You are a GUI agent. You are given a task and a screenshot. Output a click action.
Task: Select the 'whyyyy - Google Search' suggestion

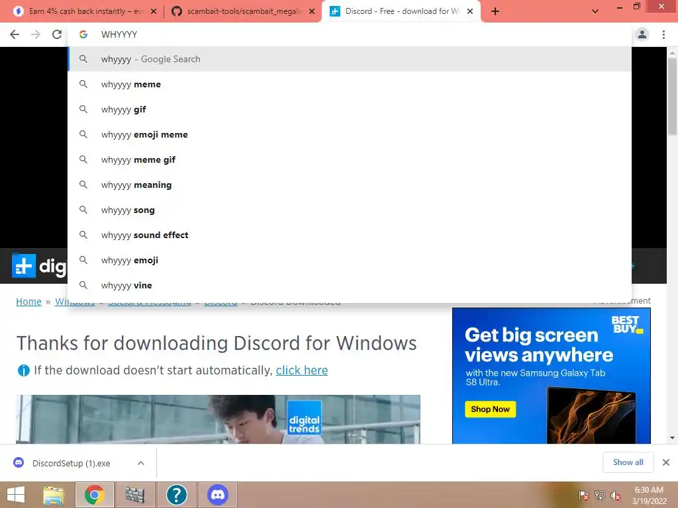350,59
